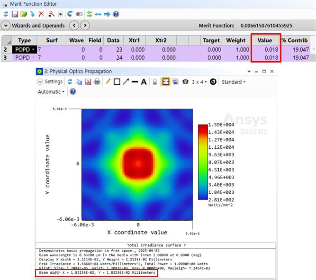
Task: Click the red X delete icon in the Merit Function Editor
Action: point(41,14)
